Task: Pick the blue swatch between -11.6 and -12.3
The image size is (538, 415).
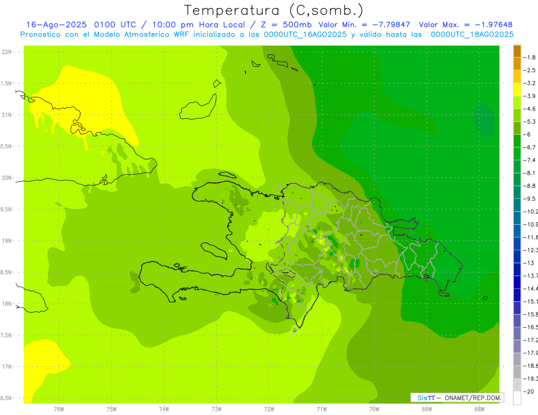Action: (517, 244)
